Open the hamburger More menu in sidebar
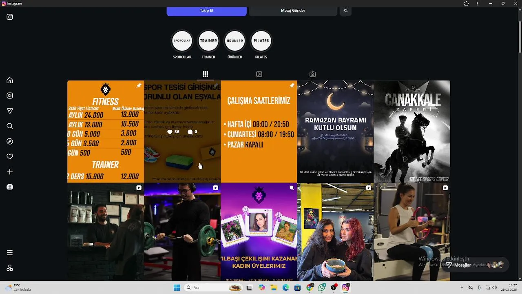This screenshot has height=294, width=522. [x=10, y=253]
